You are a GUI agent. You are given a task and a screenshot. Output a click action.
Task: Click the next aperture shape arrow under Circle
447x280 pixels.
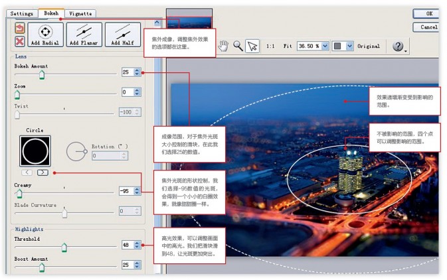coord(43,173)
